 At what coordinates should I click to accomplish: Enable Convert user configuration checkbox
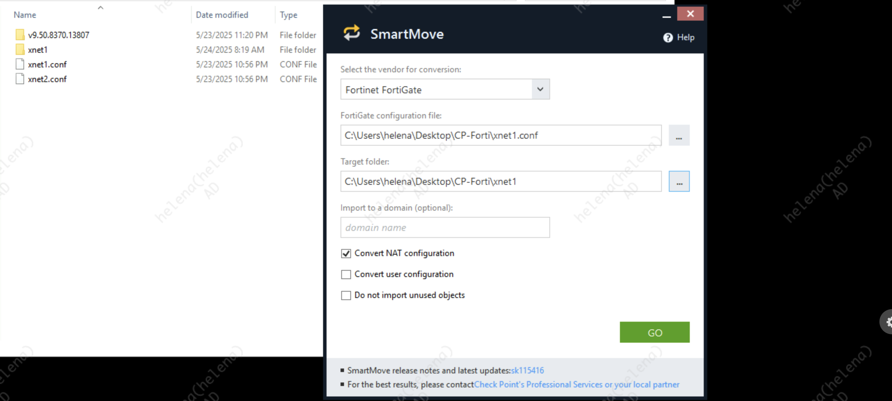[346, 274]
